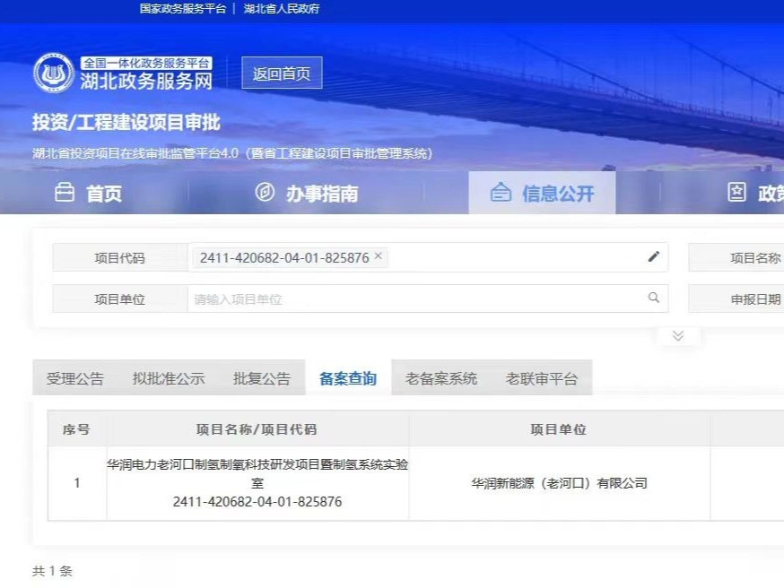The image size is (784, 588).
Task: Switch to the 受理公告 tab
Action: [75, 378]
